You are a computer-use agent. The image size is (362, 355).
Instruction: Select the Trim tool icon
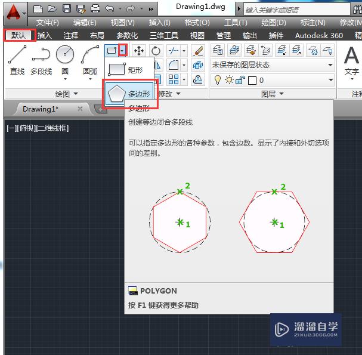coord(173,51)
